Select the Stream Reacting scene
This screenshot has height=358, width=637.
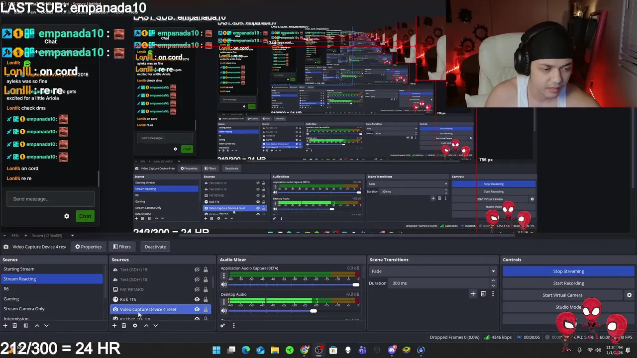[52, 279]
